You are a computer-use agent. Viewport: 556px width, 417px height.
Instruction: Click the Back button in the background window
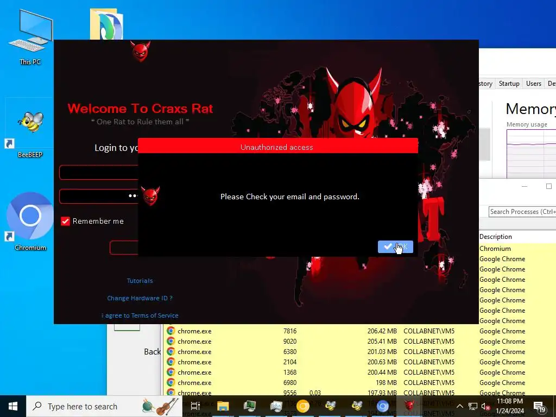point(152,351)
